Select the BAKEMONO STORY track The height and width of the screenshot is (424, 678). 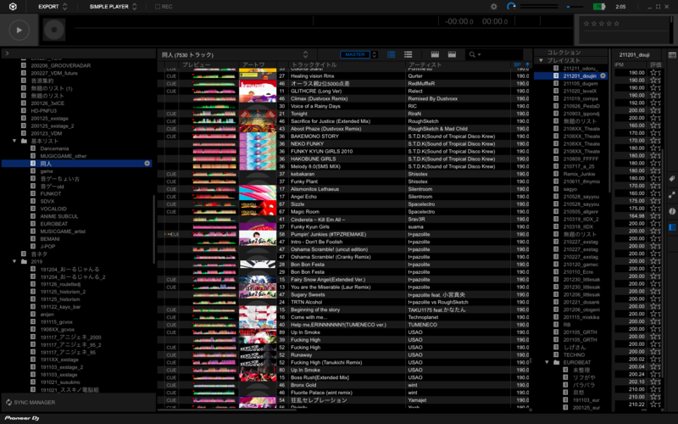(x=314, y=137)
